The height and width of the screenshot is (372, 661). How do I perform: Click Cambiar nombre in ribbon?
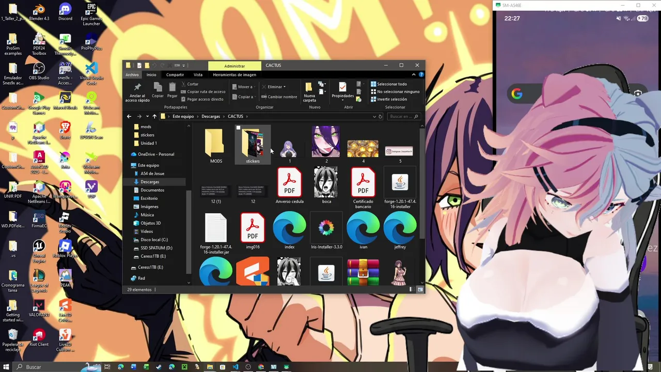[x=279, y=97]
